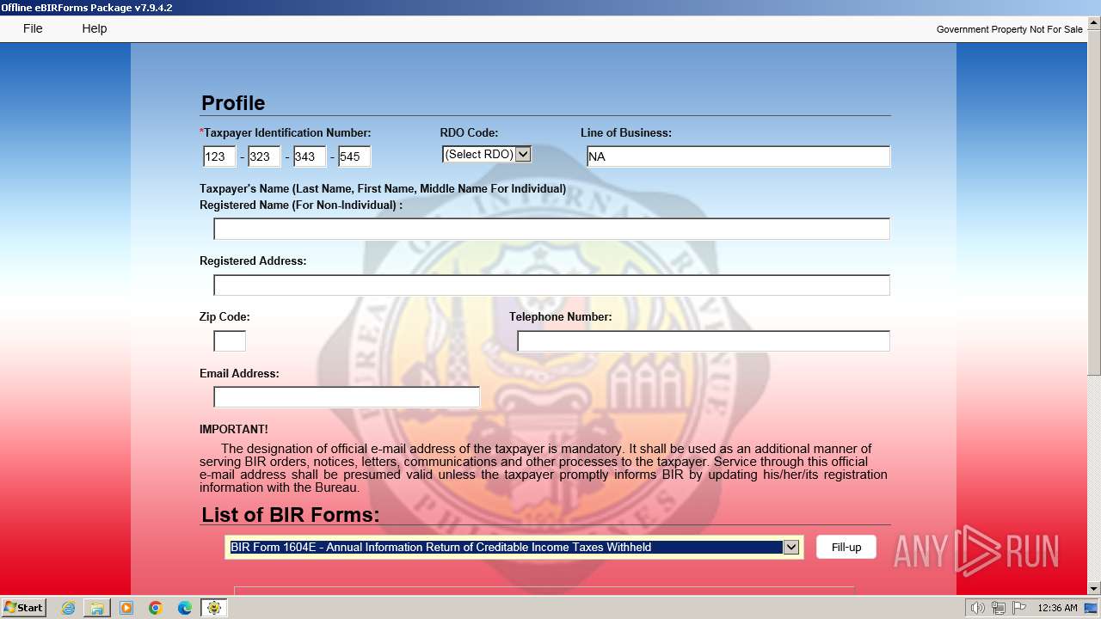Click the Taxpayer Identification Number label
Viewport: 1101px width, 619px height.
tap(287, 133)
